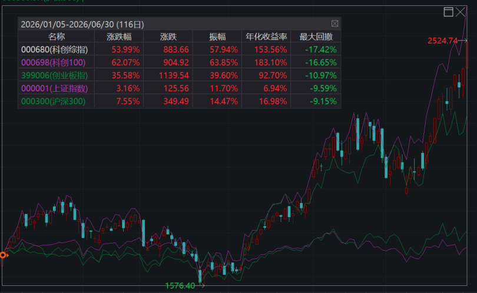Select the 000698(科创100) row
This screenshot has height=293, width=477.
click(x=179, y=62)
